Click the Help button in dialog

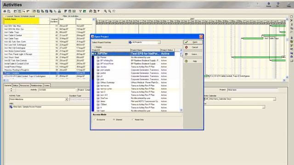pyautogui.click(x=193, y=61)
